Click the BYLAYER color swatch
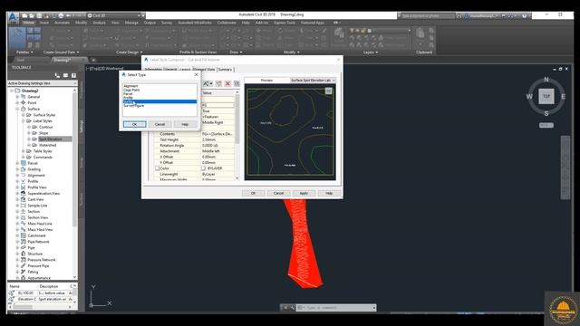Viewport: 580px width, 326px height. tap(203, 168)
